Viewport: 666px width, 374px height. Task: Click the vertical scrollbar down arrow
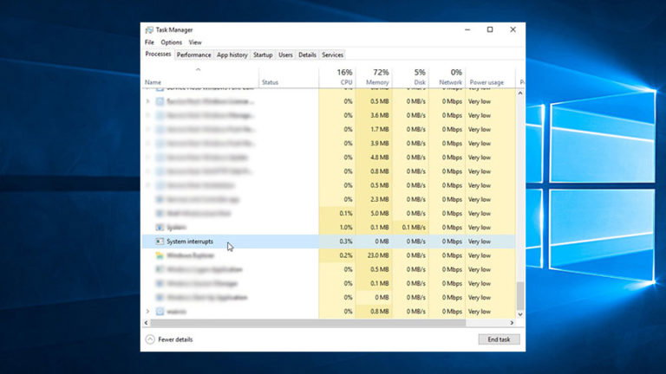pyautogui.click(x=520, y=314)
